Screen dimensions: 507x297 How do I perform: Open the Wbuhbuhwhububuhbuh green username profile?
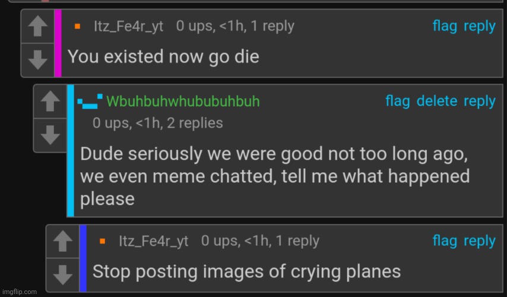pyautogui.click(x=183, y=102)
